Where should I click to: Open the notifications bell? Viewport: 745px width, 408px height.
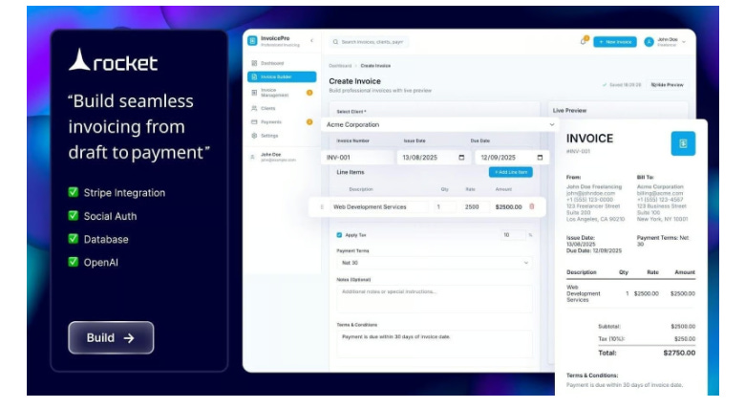[584, 41]
